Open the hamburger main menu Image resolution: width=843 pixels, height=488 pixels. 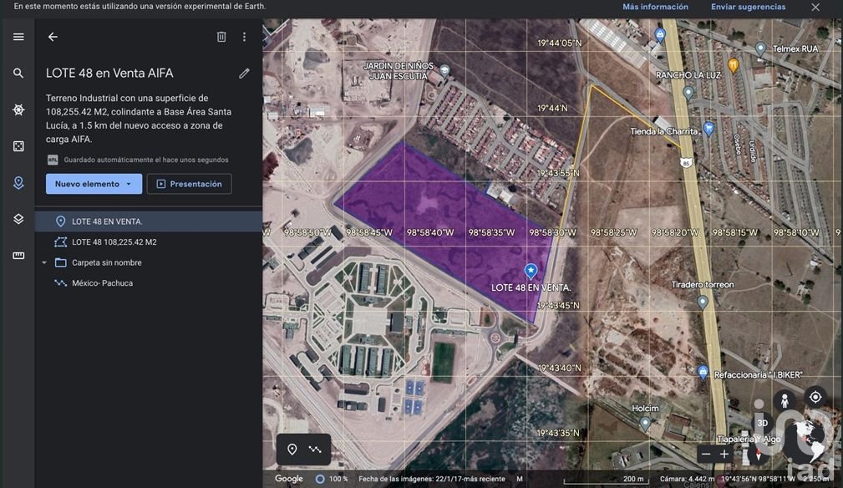(18, 37)
